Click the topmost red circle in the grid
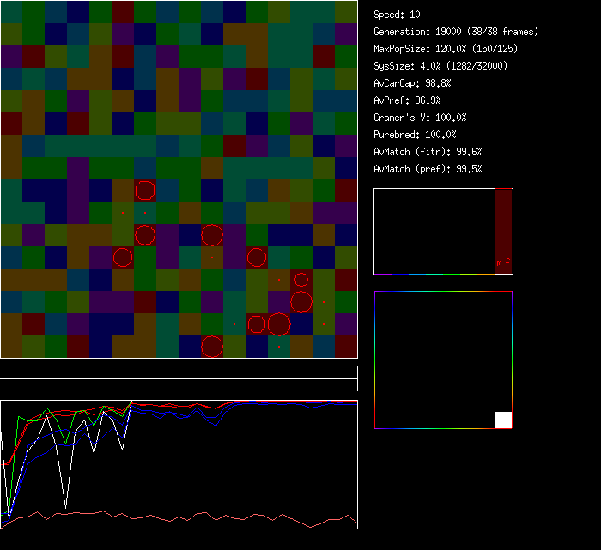Viewport: 601px width, 550px height. point(145,190)
